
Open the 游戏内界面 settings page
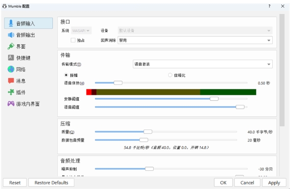(28, 104)
